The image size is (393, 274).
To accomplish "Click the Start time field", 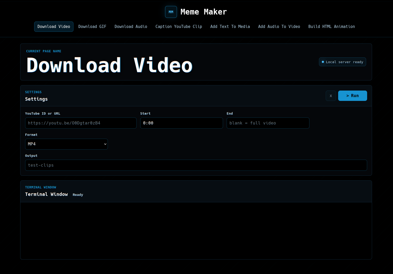I will (182, 123).
